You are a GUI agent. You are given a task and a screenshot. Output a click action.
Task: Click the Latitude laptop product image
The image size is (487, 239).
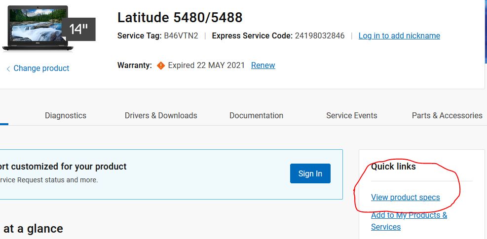(x=37, y=28)
